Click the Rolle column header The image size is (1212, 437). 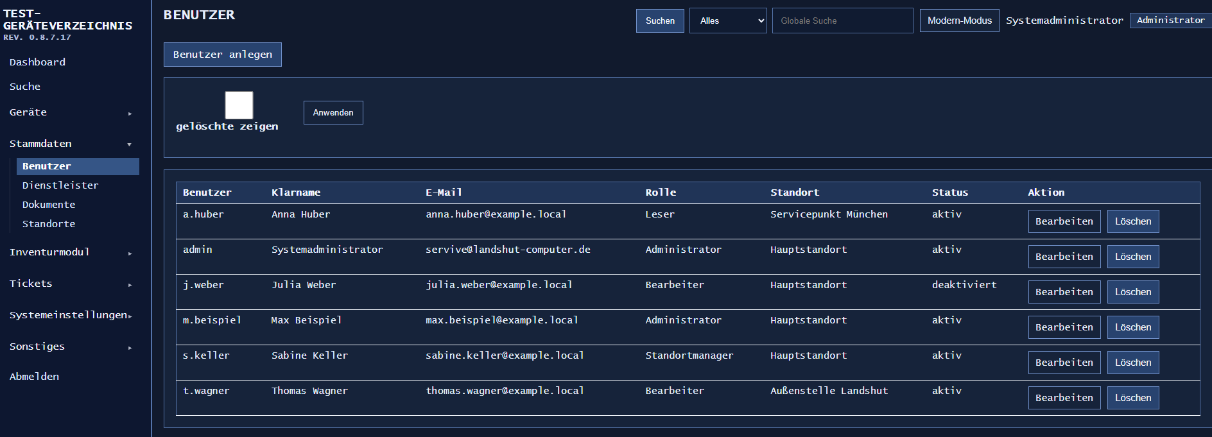[661, 193]
